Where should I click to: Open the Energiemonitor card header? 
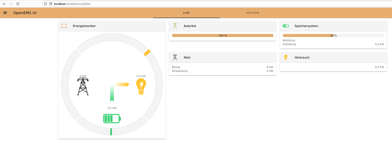[112, 26]
